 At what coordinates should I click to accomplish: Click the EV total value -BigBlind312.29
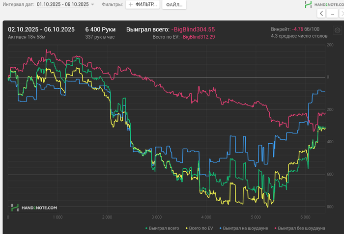[x=198, y=37]
